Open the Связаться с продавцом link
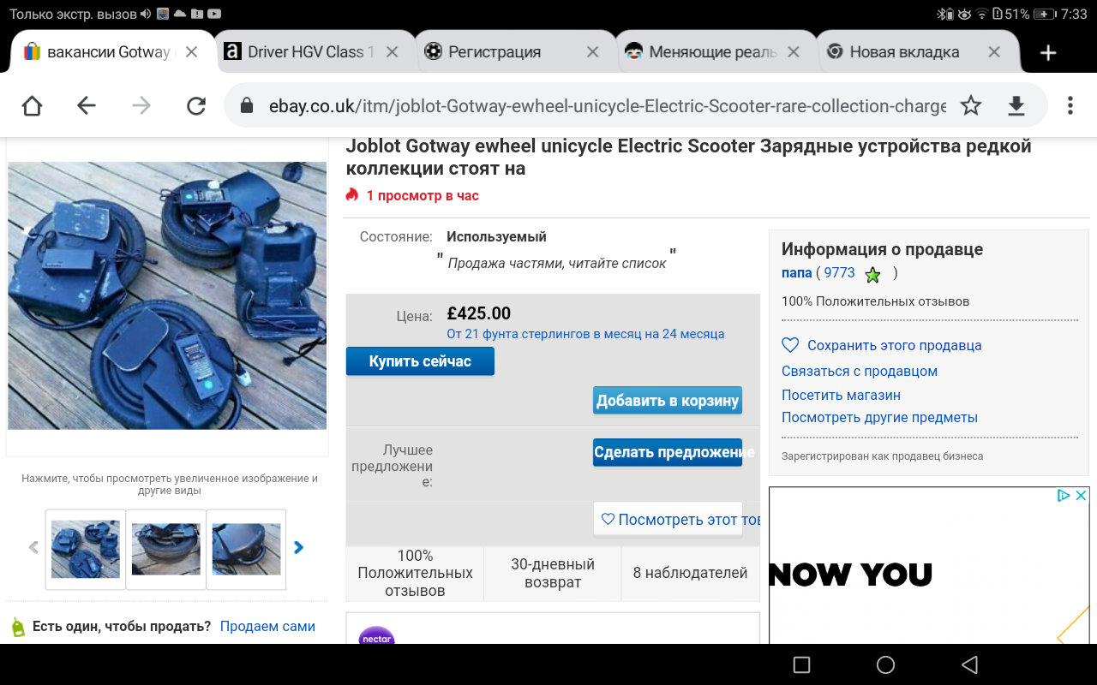 [x=860, y=371]
